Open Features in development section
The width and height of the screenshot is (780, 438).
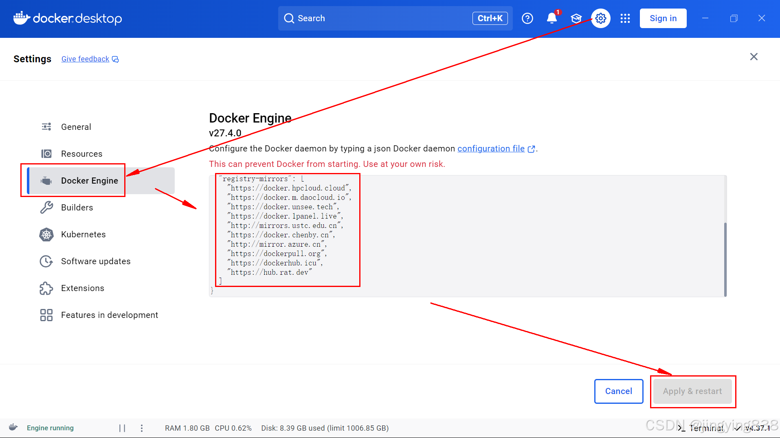(110, 315)
